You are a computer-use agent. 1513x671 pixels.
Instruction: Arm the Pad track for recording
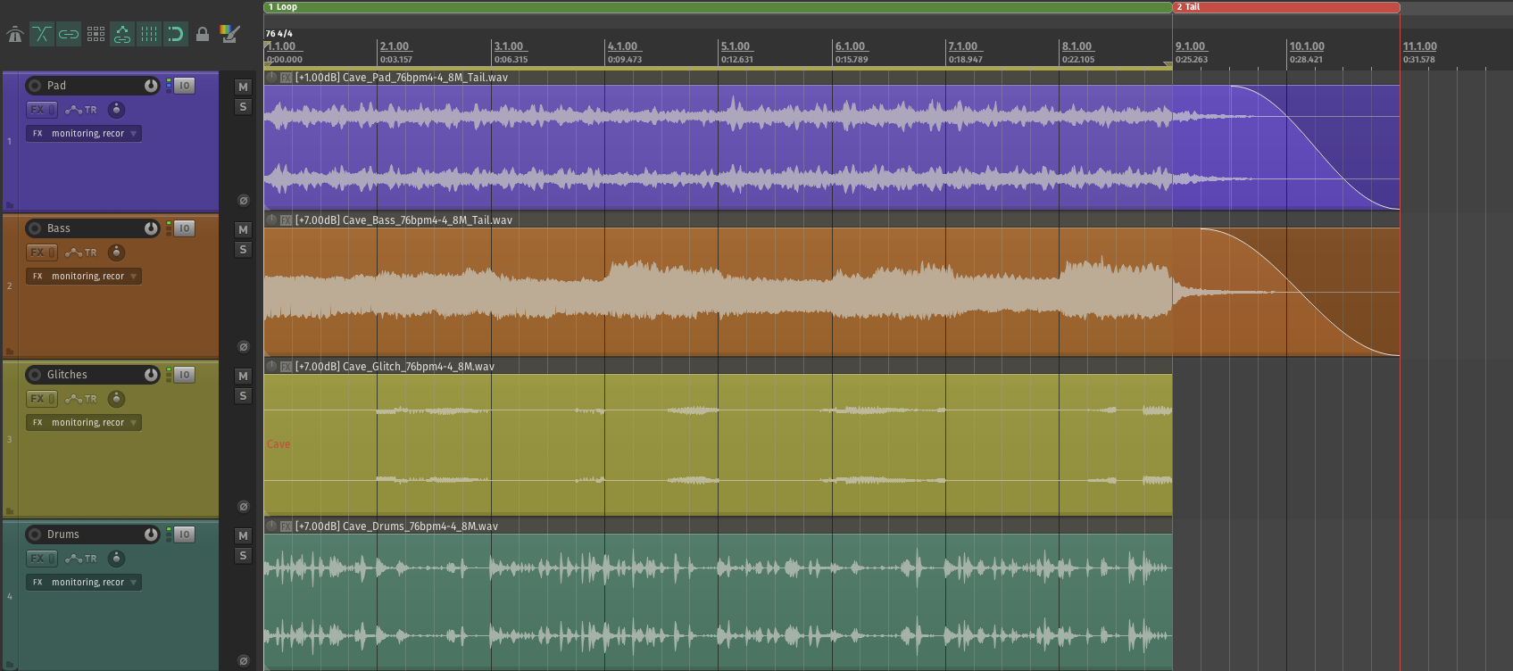coord(35,86)
